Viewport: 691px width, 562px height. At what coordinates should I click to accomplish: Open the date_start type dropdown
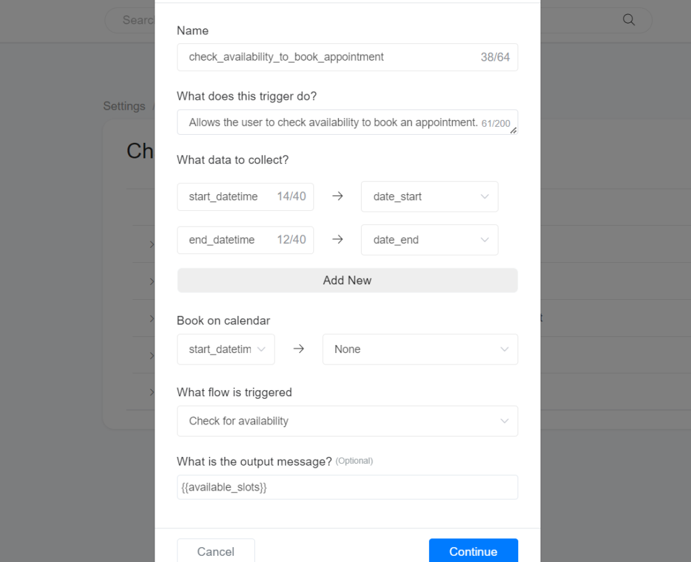coord(429,197)
